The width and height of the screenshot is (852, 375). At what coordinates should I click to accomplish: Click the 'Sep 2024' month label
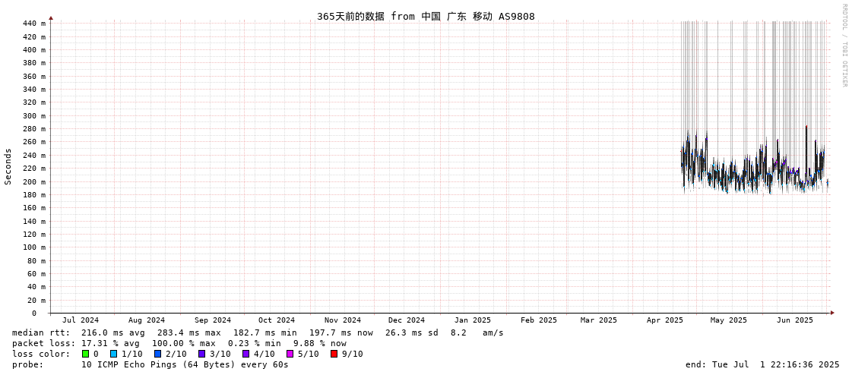click(x=213, y=320)
